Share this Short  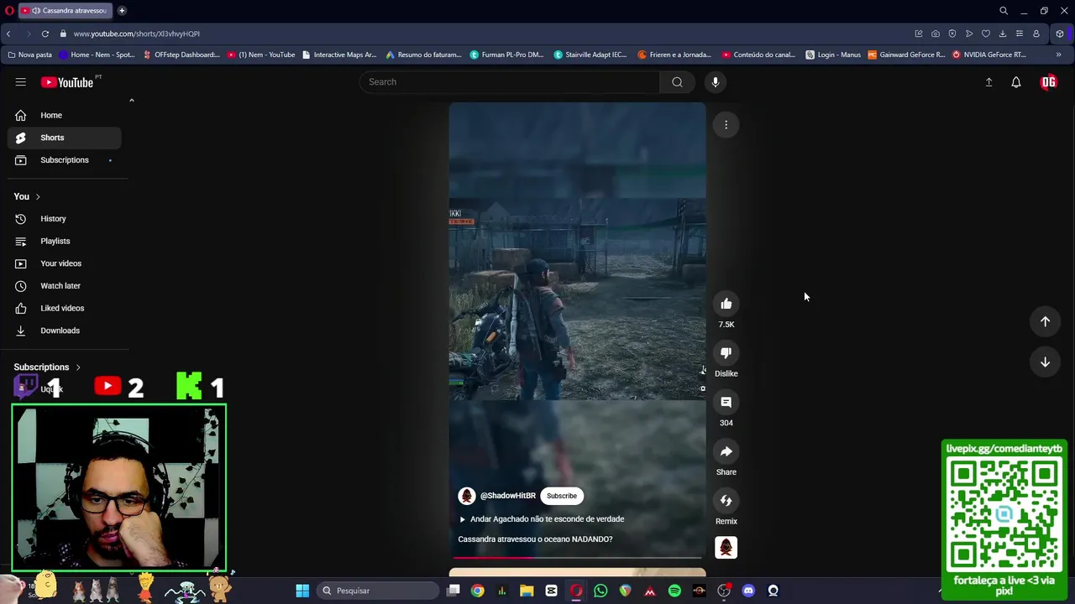[x=726, y=451]
